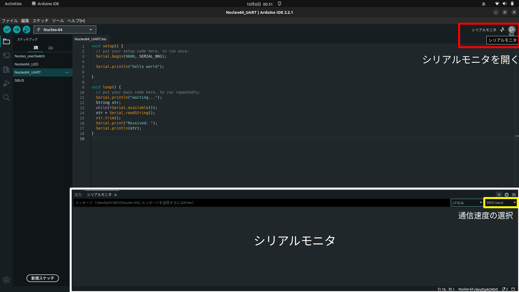This screenshot has width=519, height=292.
Task: Open the line ending dropdown
Action: pyautogui.click(x=467, y=203)
